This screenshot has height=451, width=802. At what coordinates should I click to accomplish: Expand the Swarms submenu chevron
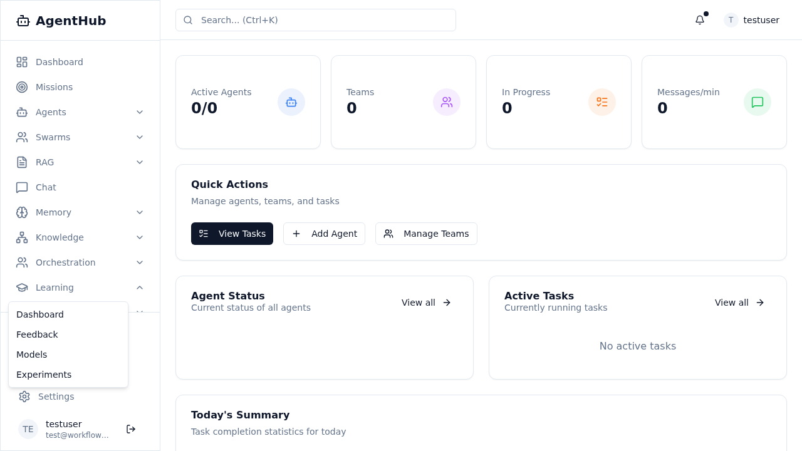140,137
